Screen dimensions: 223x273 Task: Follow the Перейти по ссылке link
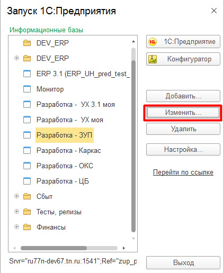point(183,172)
